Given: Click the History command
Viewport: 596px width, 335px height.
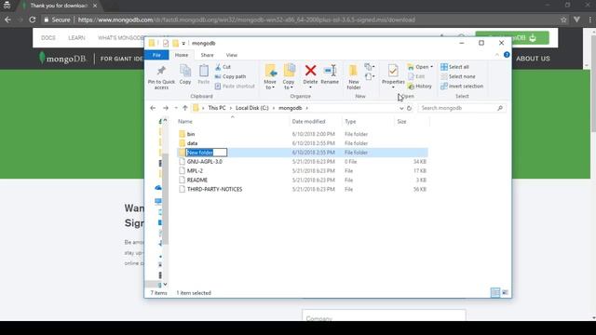Looking at the screenshot, I should pyautogui.click(x=420, y=87).
